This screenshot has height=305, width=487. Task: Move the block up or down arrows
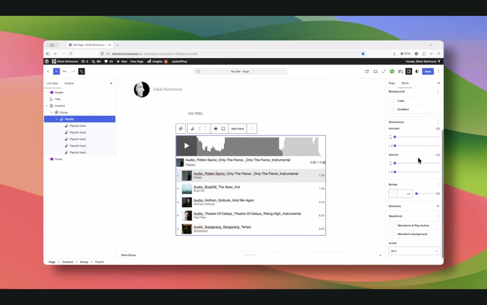click(205, 129)
